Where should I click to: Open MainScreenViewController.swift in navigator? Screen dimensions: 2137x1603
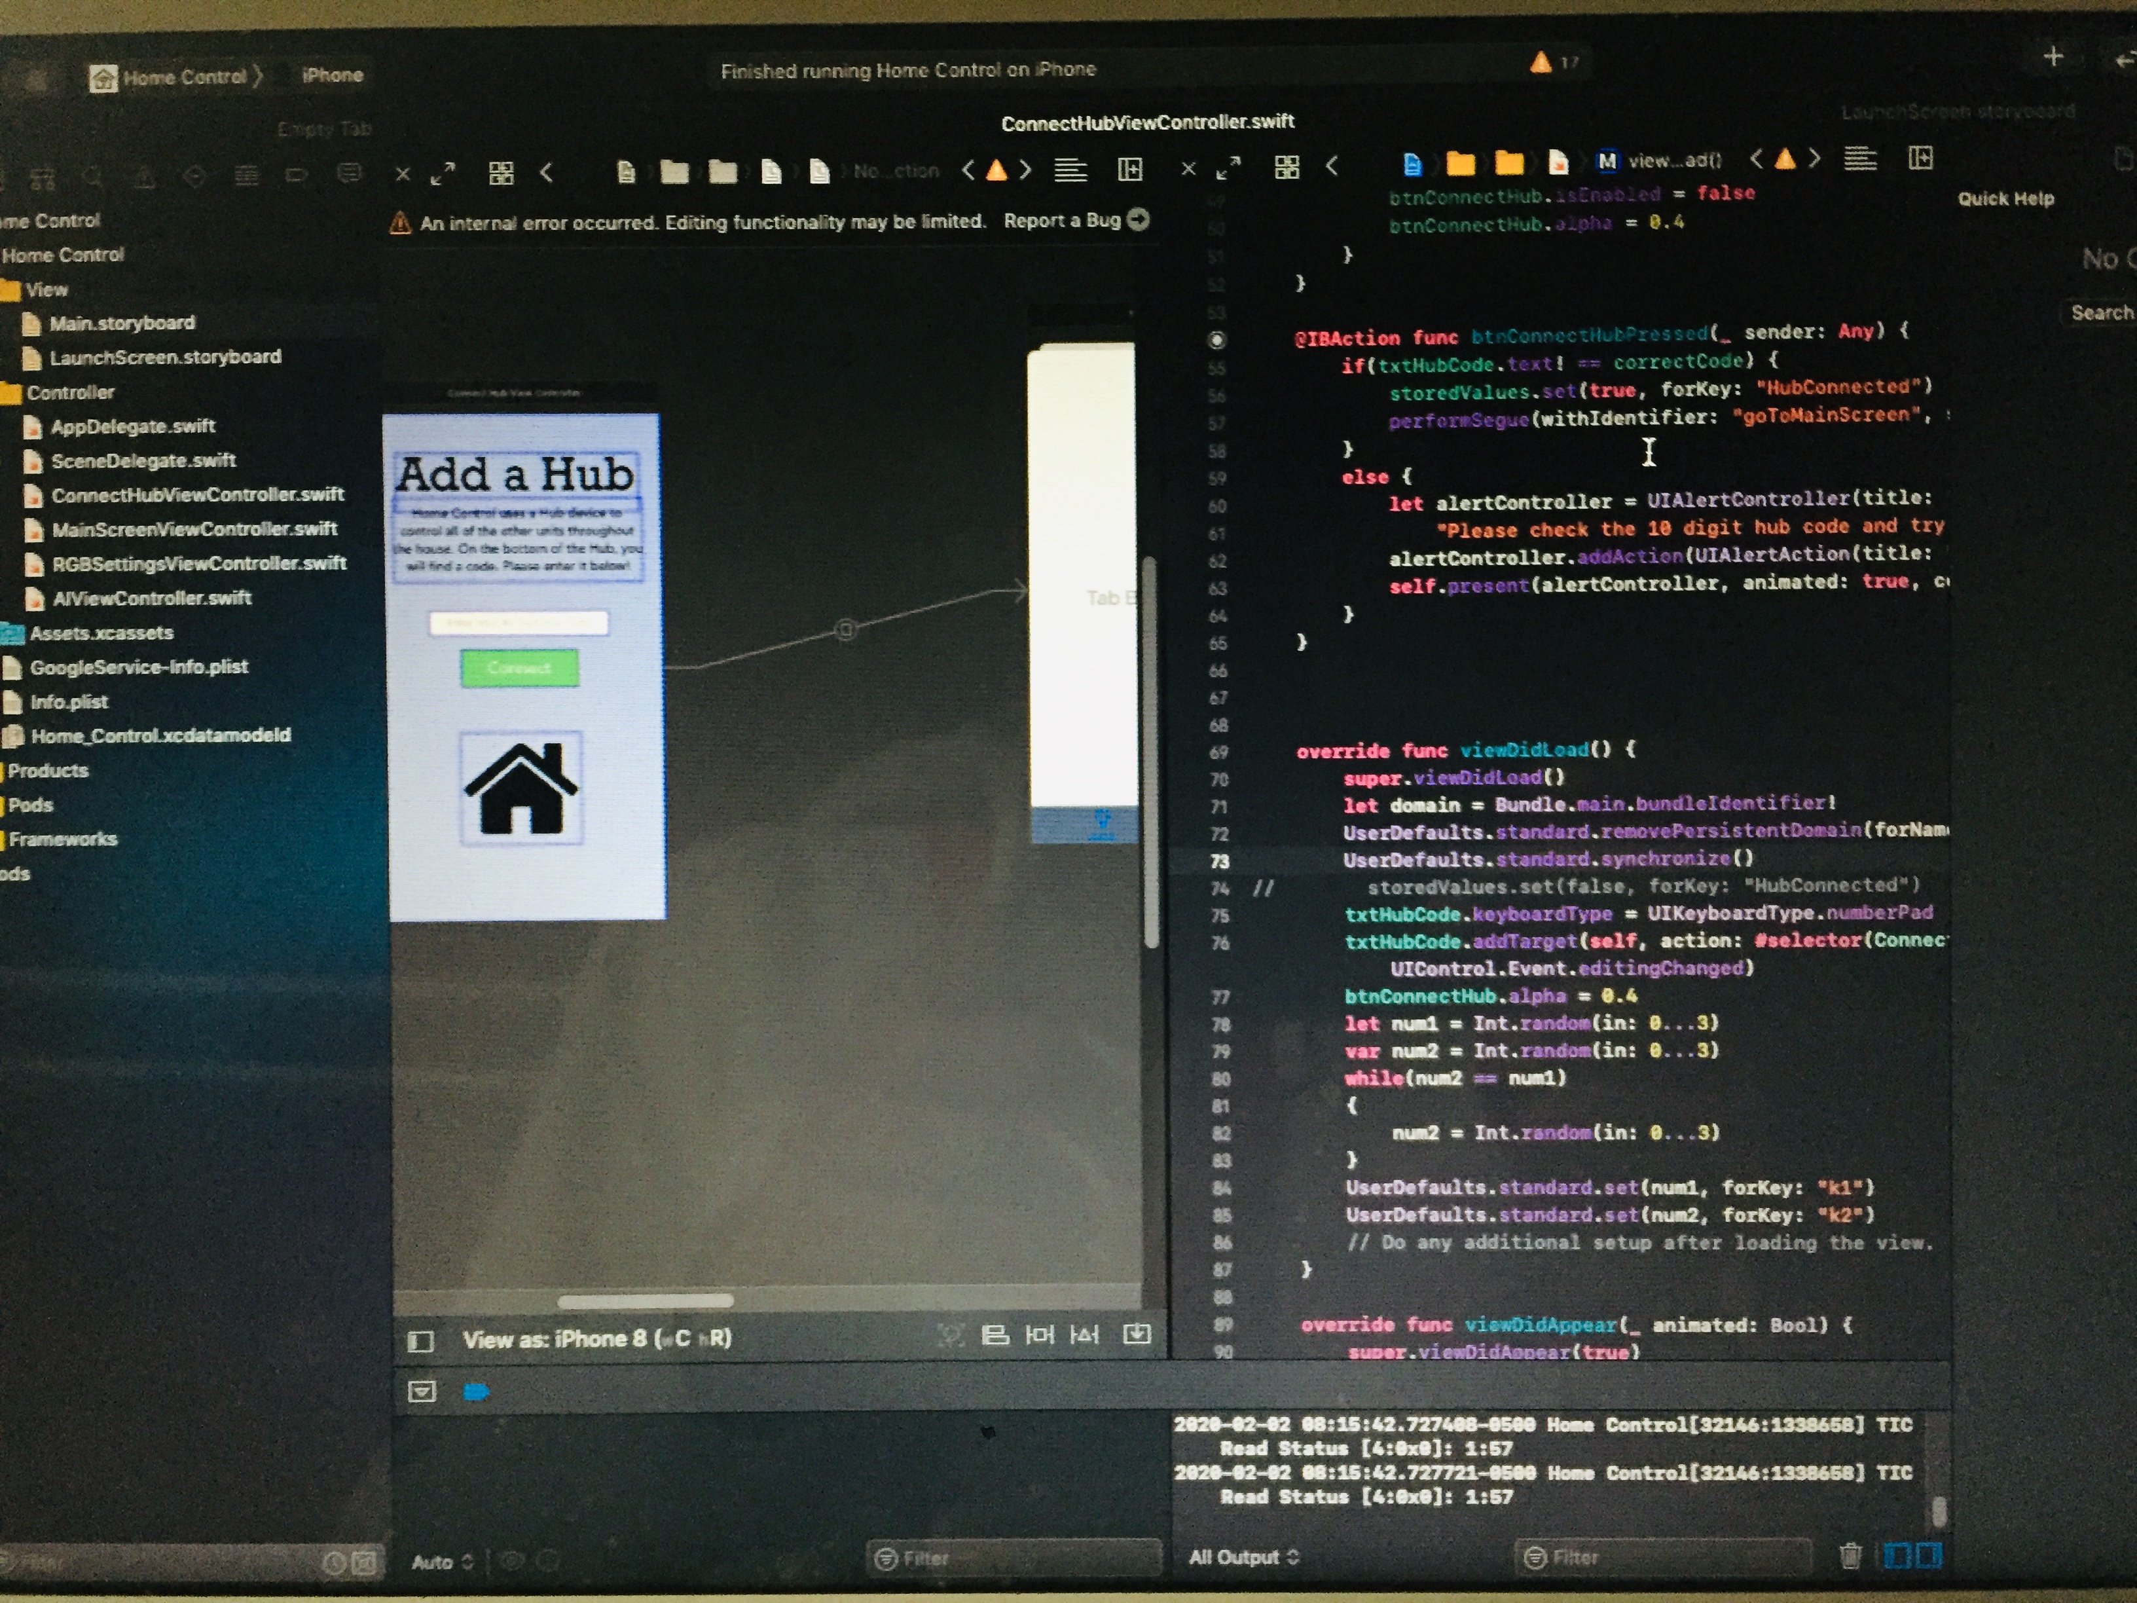coord(193,528)
